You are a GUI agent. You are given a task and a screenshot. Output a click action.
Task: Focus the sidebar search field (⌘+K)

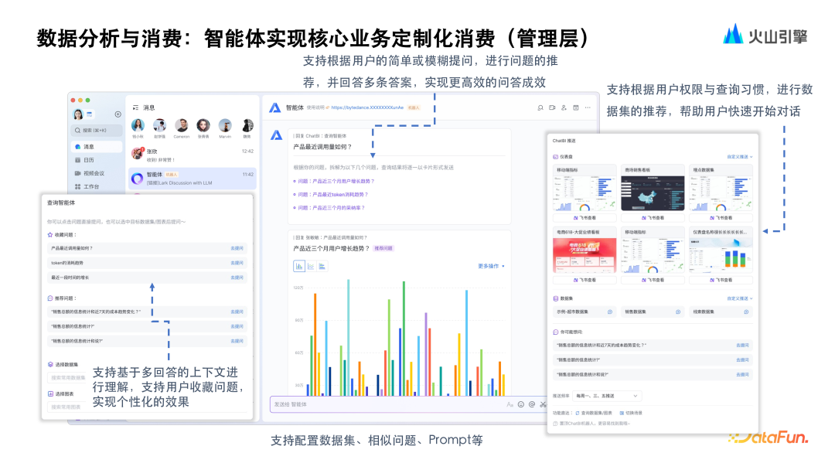point(97,131)
